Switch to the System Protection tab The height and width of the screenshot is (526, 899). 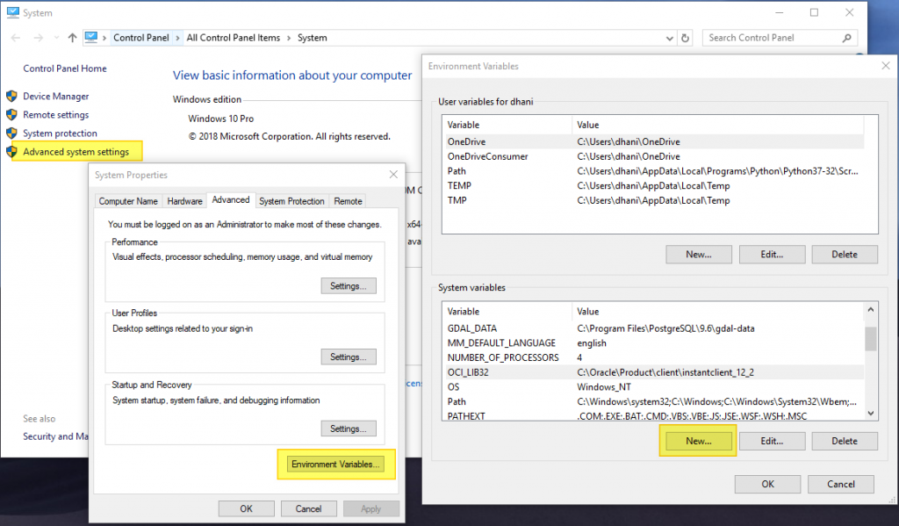291,200
